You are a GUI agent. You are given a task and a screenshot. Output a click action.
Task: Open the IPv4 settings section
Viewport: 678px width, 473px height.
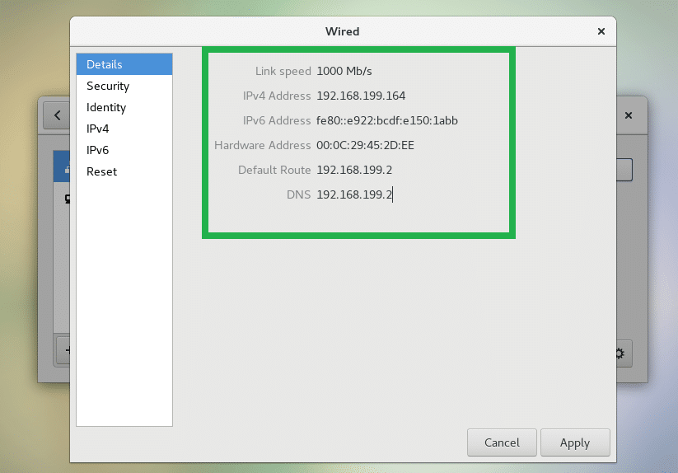pos(124,129)
